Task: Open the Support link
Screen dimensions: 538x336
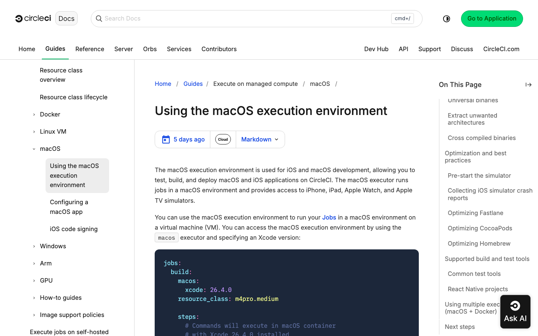Action: tap(430, 49)
